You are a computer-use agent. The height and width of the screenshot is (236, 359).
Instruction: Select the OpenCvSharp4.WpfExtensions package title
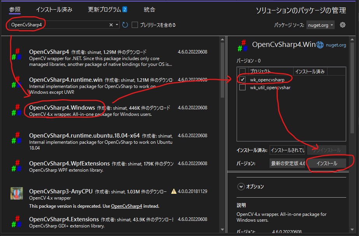click(x=70, y=164)
